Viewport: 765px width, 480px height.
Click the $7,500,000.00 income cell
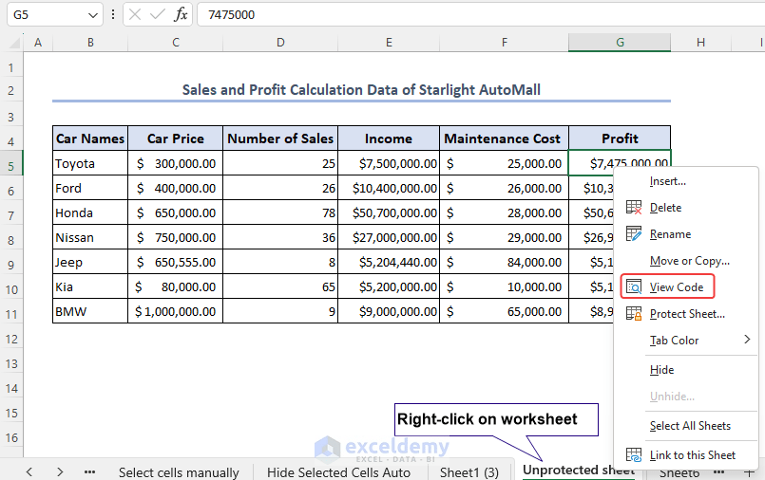(389, 163)
